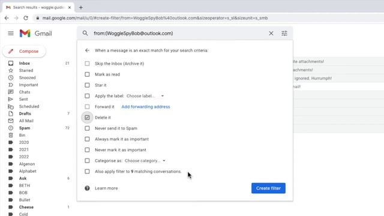Tick Skip the Inbox (Archive it)

(87, 64)
